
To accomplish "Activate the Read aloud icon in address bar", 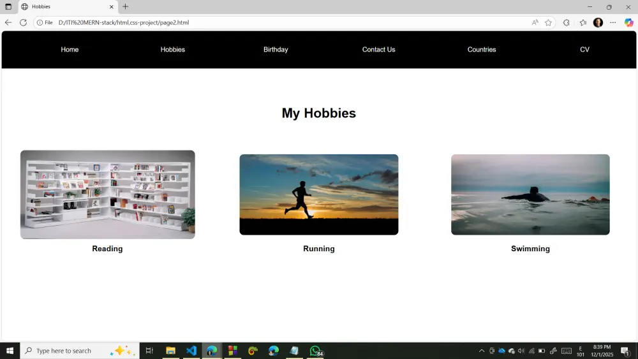I will click(x=535, y=22).
